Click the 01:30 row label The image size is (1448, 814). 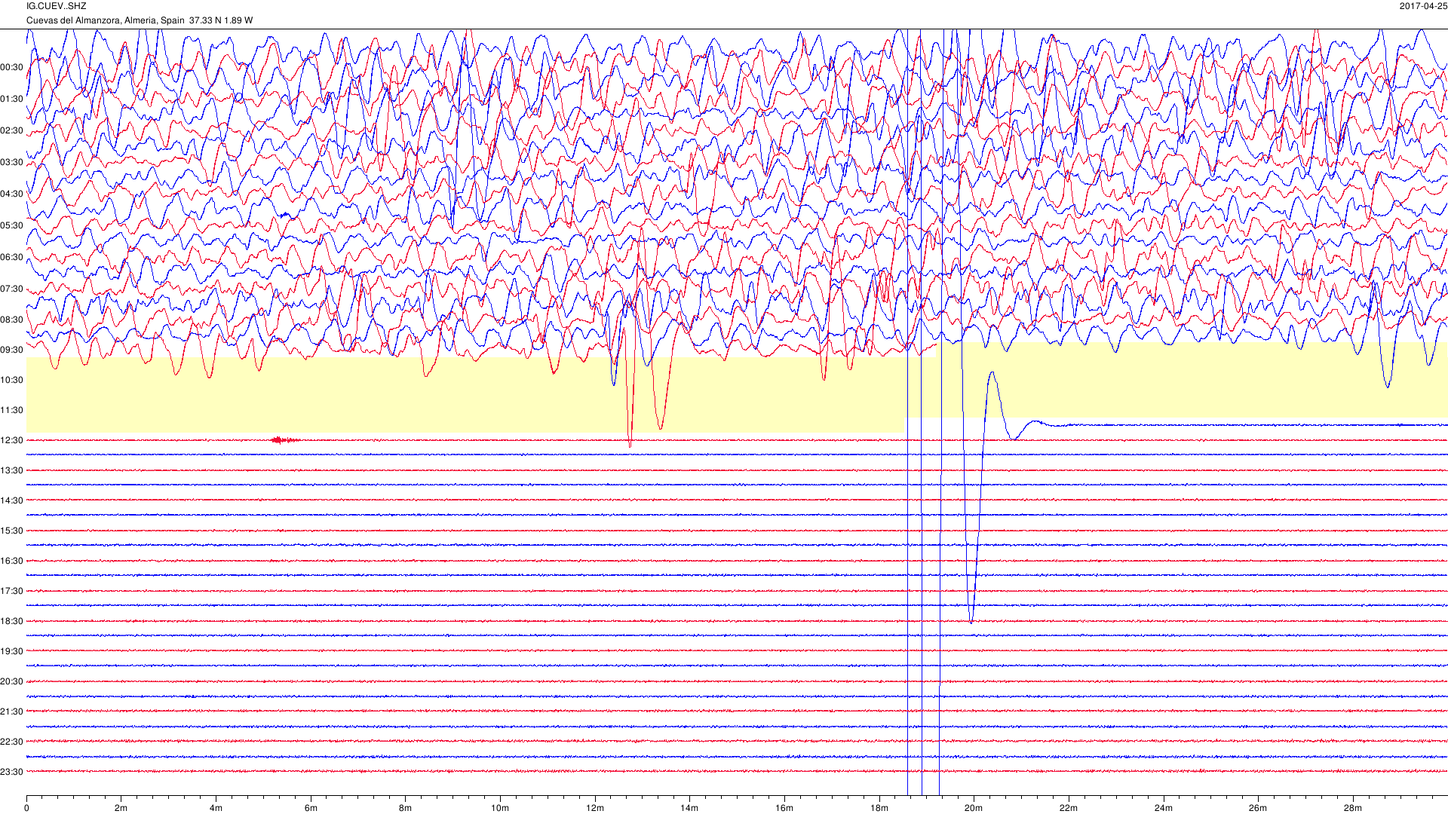click(x=11, y=99)
